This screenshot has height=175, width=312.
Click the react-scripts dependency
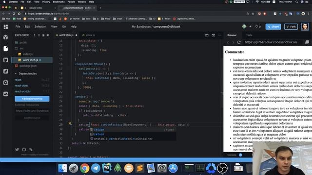[x=23, y=91]
